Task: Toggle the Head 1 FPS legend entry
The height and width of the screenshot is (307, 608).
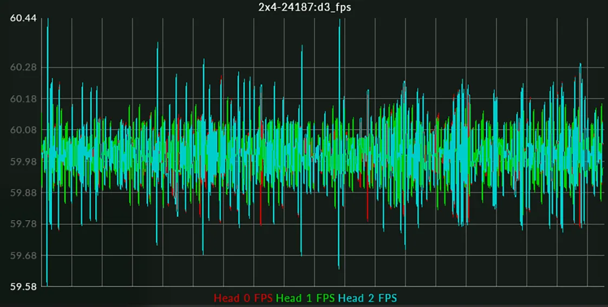Action: [x=306, y=298]
